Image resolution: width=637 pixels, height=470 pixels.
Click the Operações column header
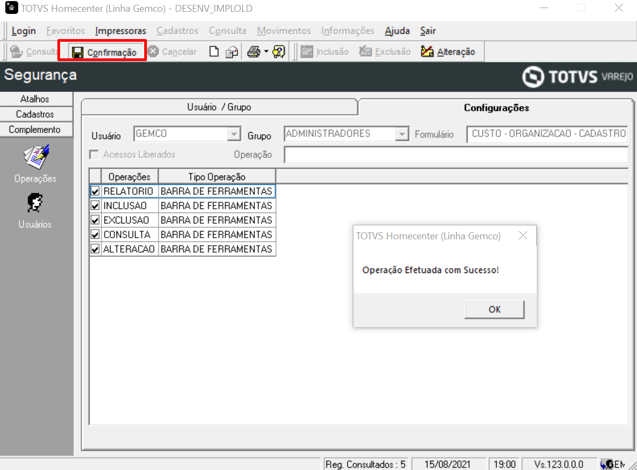click(x=130, y=177)
